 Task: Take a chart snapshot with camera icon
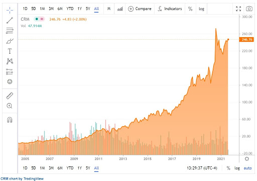click(249, 9)
